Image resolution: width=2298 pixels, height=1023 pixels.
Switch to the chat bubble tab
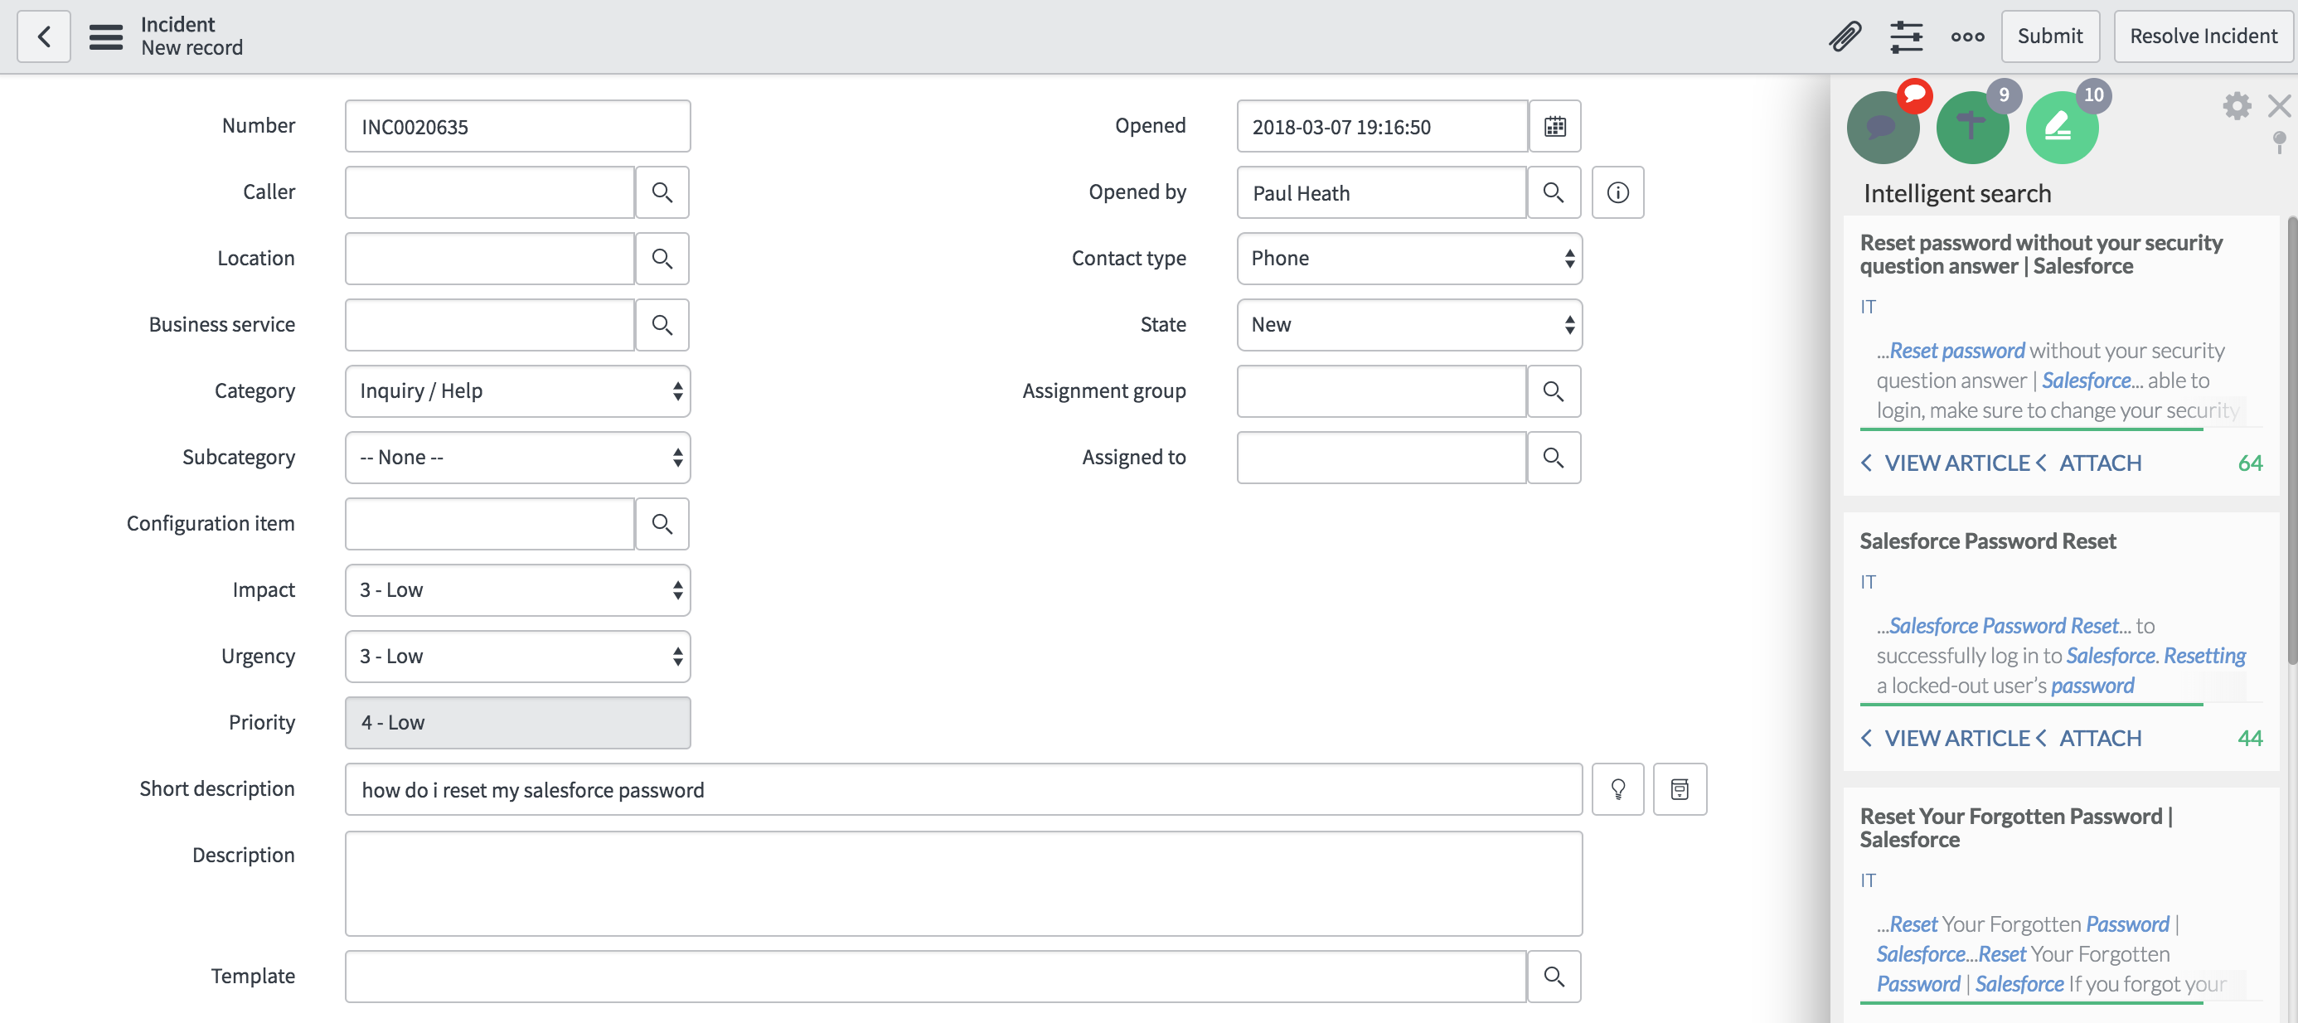point(1883,128)
